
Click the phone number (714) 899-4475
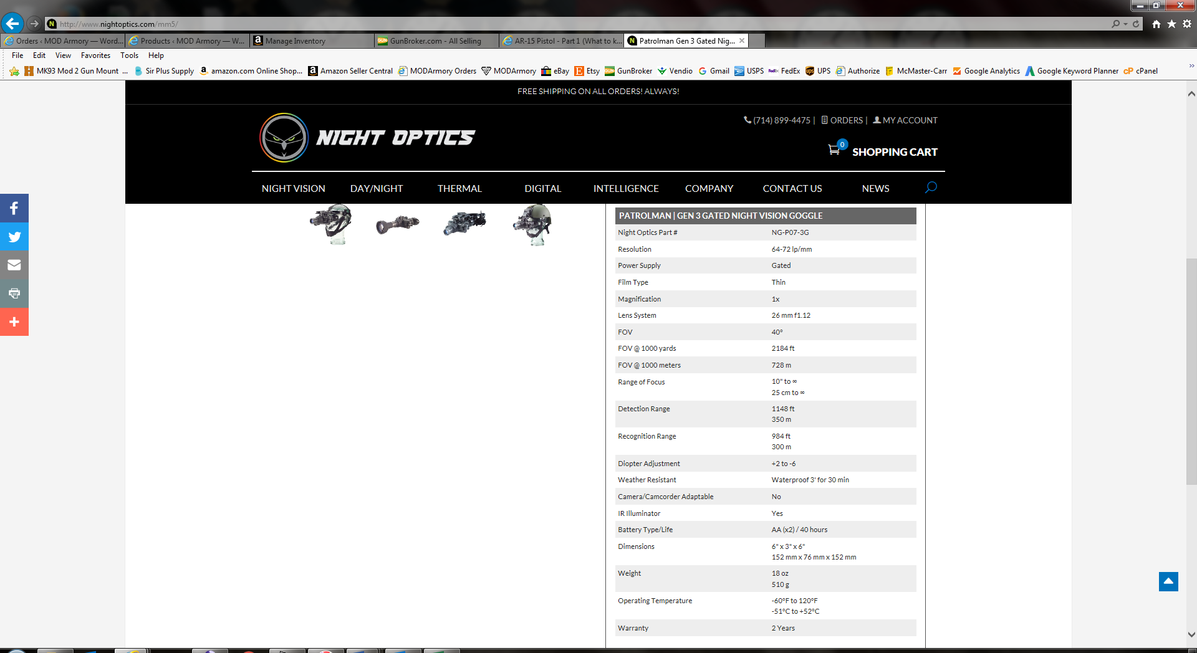click(782, 120)
